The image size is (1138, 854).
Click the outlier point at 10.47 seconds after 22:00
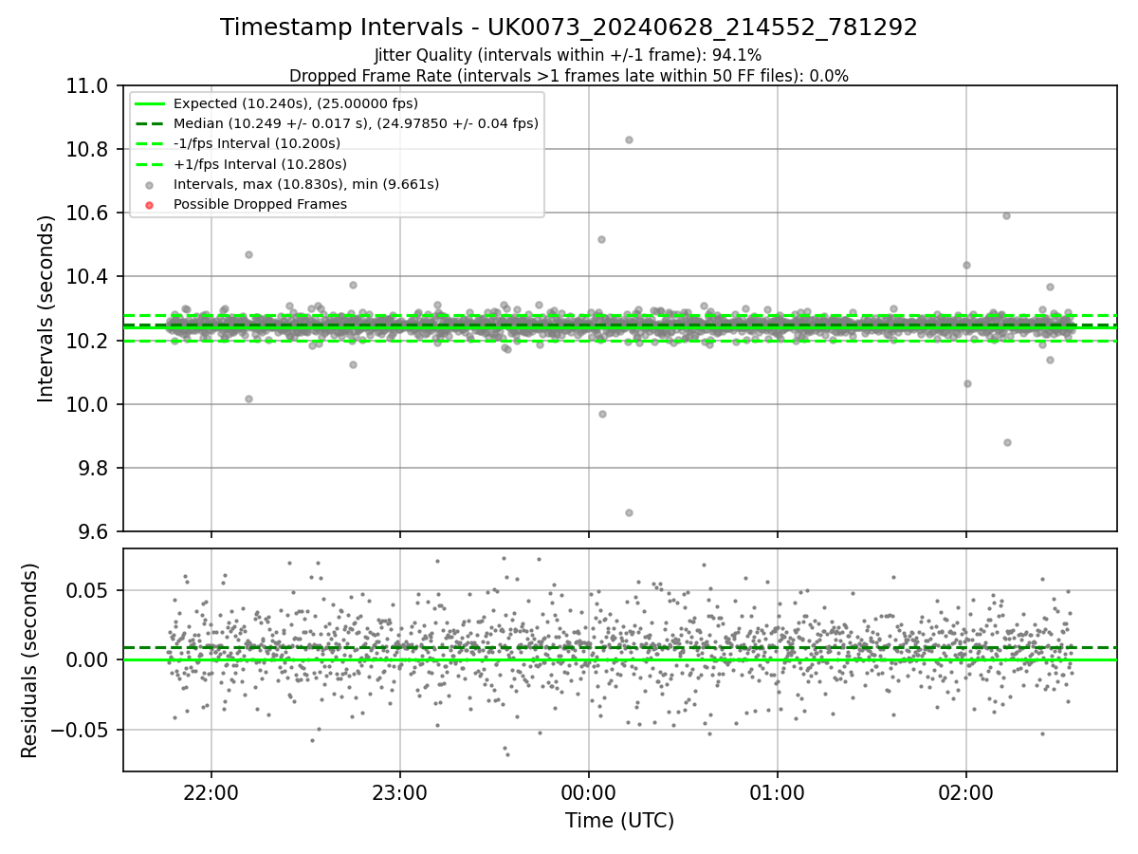coord(248,254)
